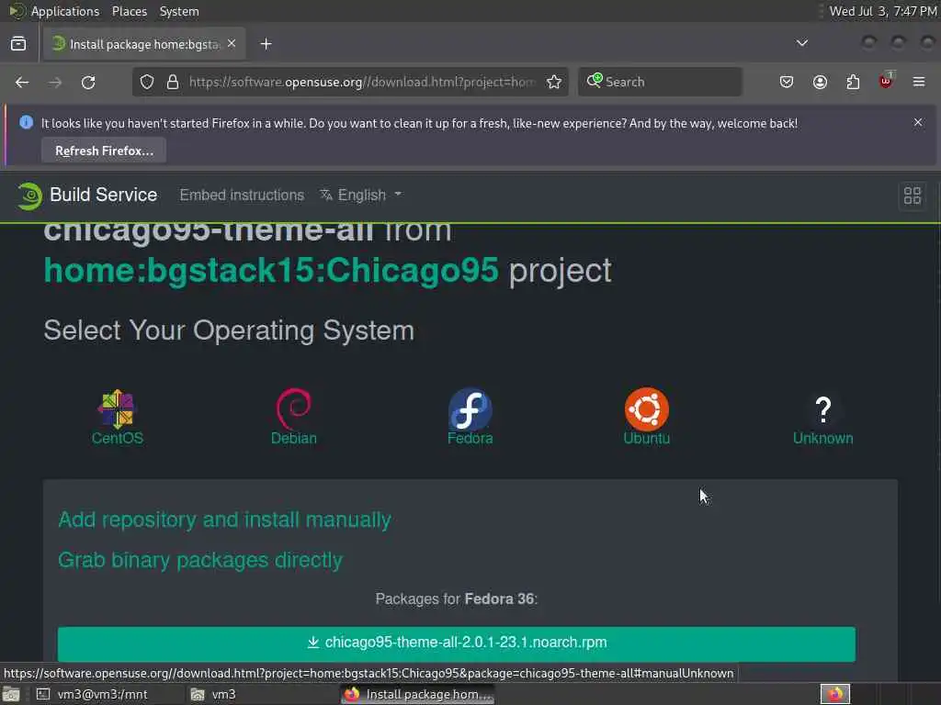941x705 pixels.
Task: Select Unknown operating system option
Action: pos(822,420)
